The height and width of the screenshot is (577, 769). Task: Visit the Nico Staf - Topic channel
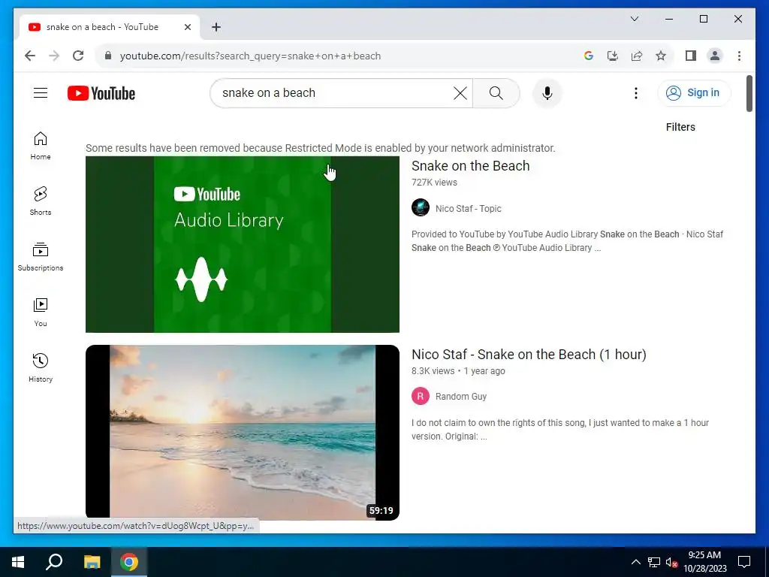tap(469, 209)
